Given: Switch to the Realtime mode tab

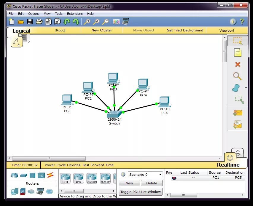Looking at the screenshot, I should point(228,165).
